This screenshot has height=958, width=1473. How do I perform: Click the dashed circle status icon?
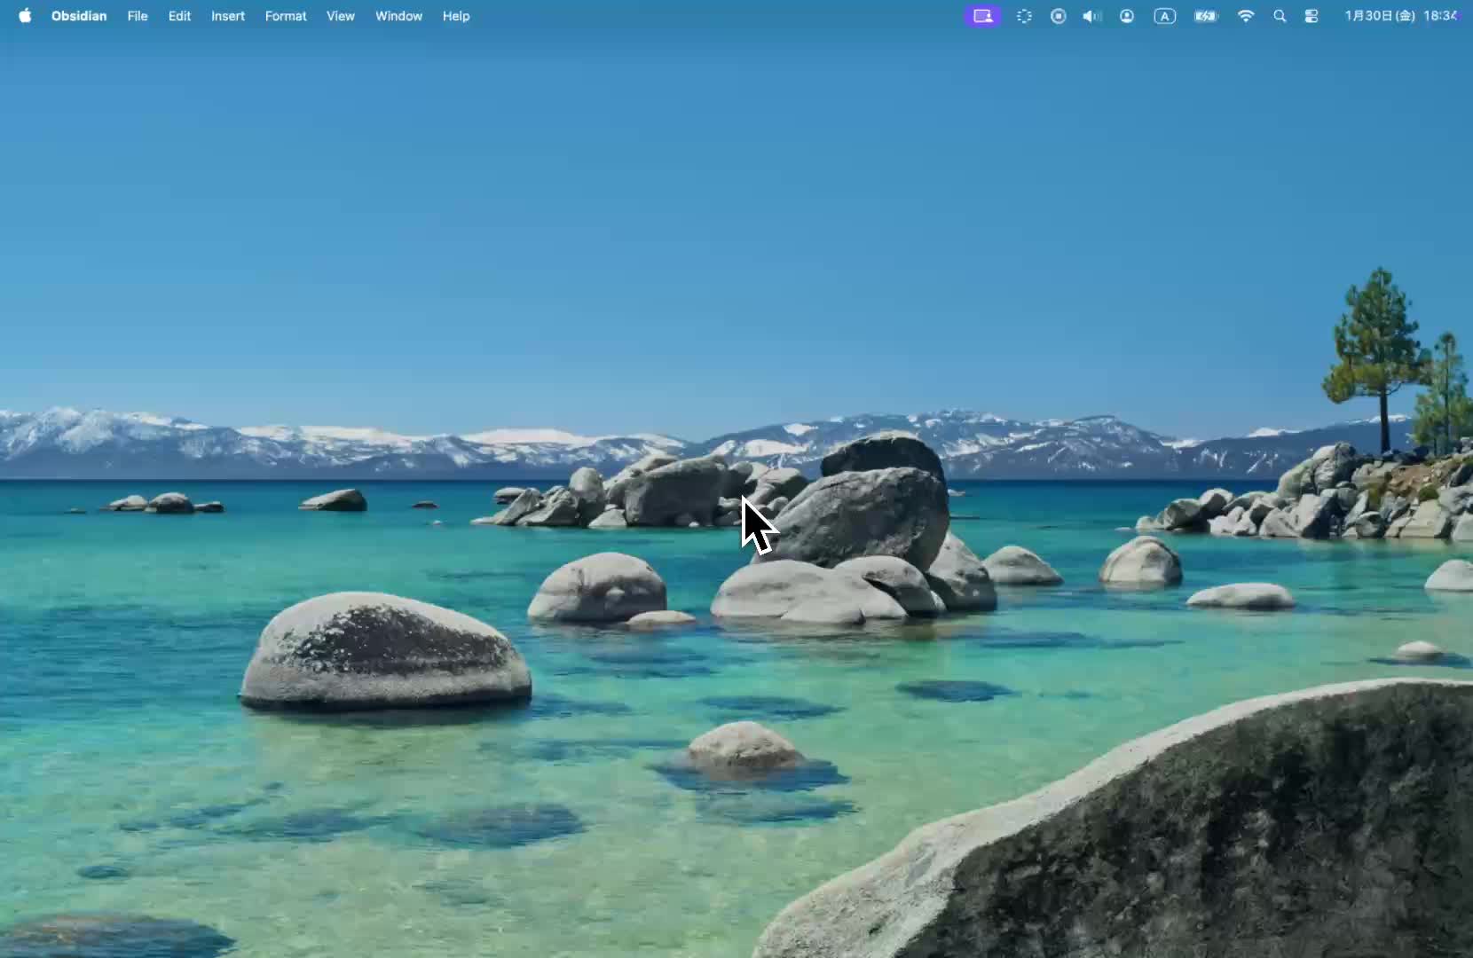(x=1024, y=16)
